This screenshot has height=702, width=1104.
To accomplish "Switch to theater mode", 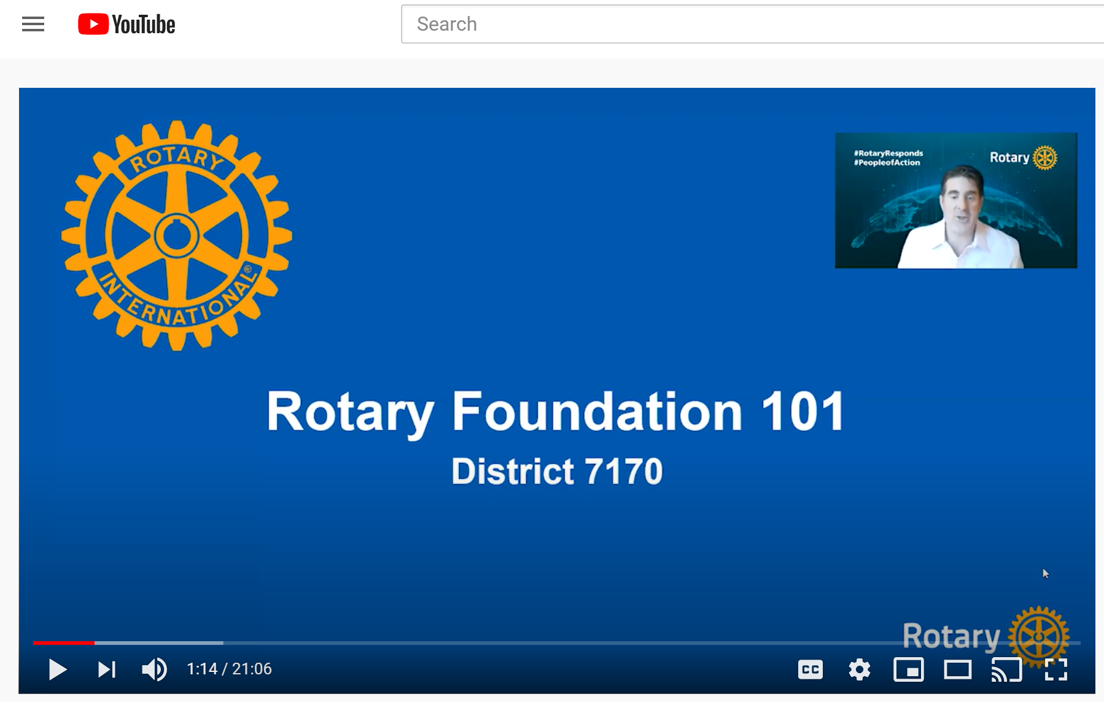I will pos(958,669).
